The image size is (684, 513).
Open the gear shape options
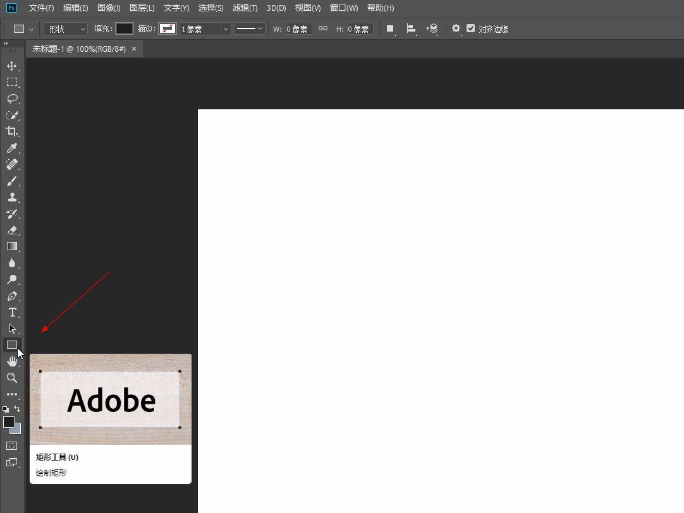(x=456, y=29)
